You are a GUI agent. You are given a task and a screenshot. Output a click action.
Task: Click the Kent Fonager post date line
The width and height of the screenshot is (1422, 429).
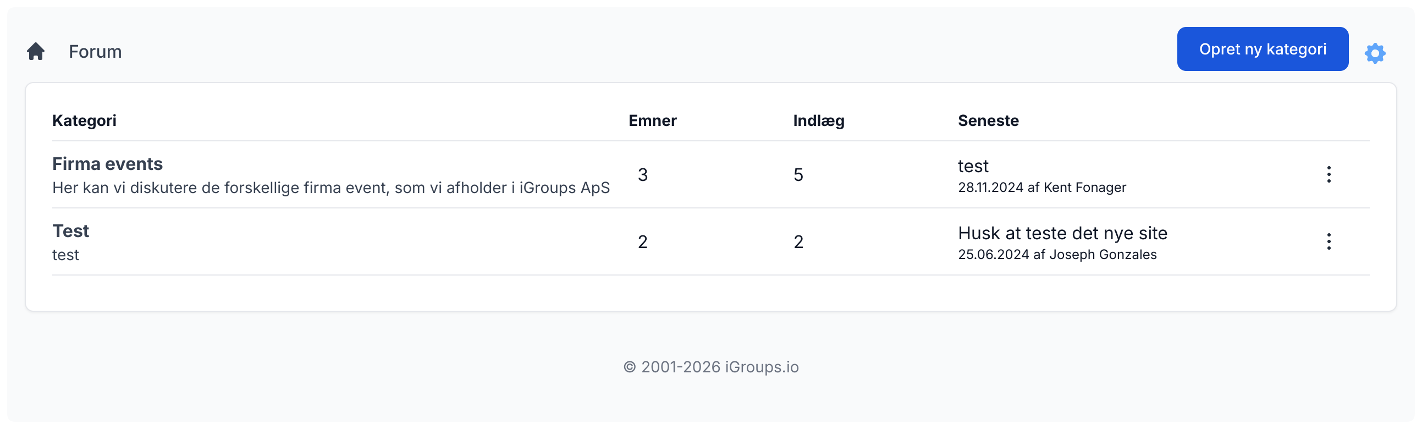[1041, 188]
